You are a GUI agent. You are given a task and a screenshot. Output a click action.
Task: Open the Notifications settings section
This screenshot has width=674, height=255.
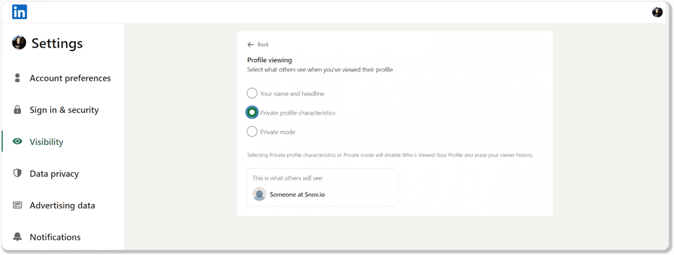coord(55,237)
